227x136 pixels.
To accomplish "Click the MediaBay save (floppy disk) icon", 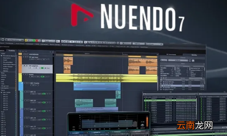I will [193, 61].
